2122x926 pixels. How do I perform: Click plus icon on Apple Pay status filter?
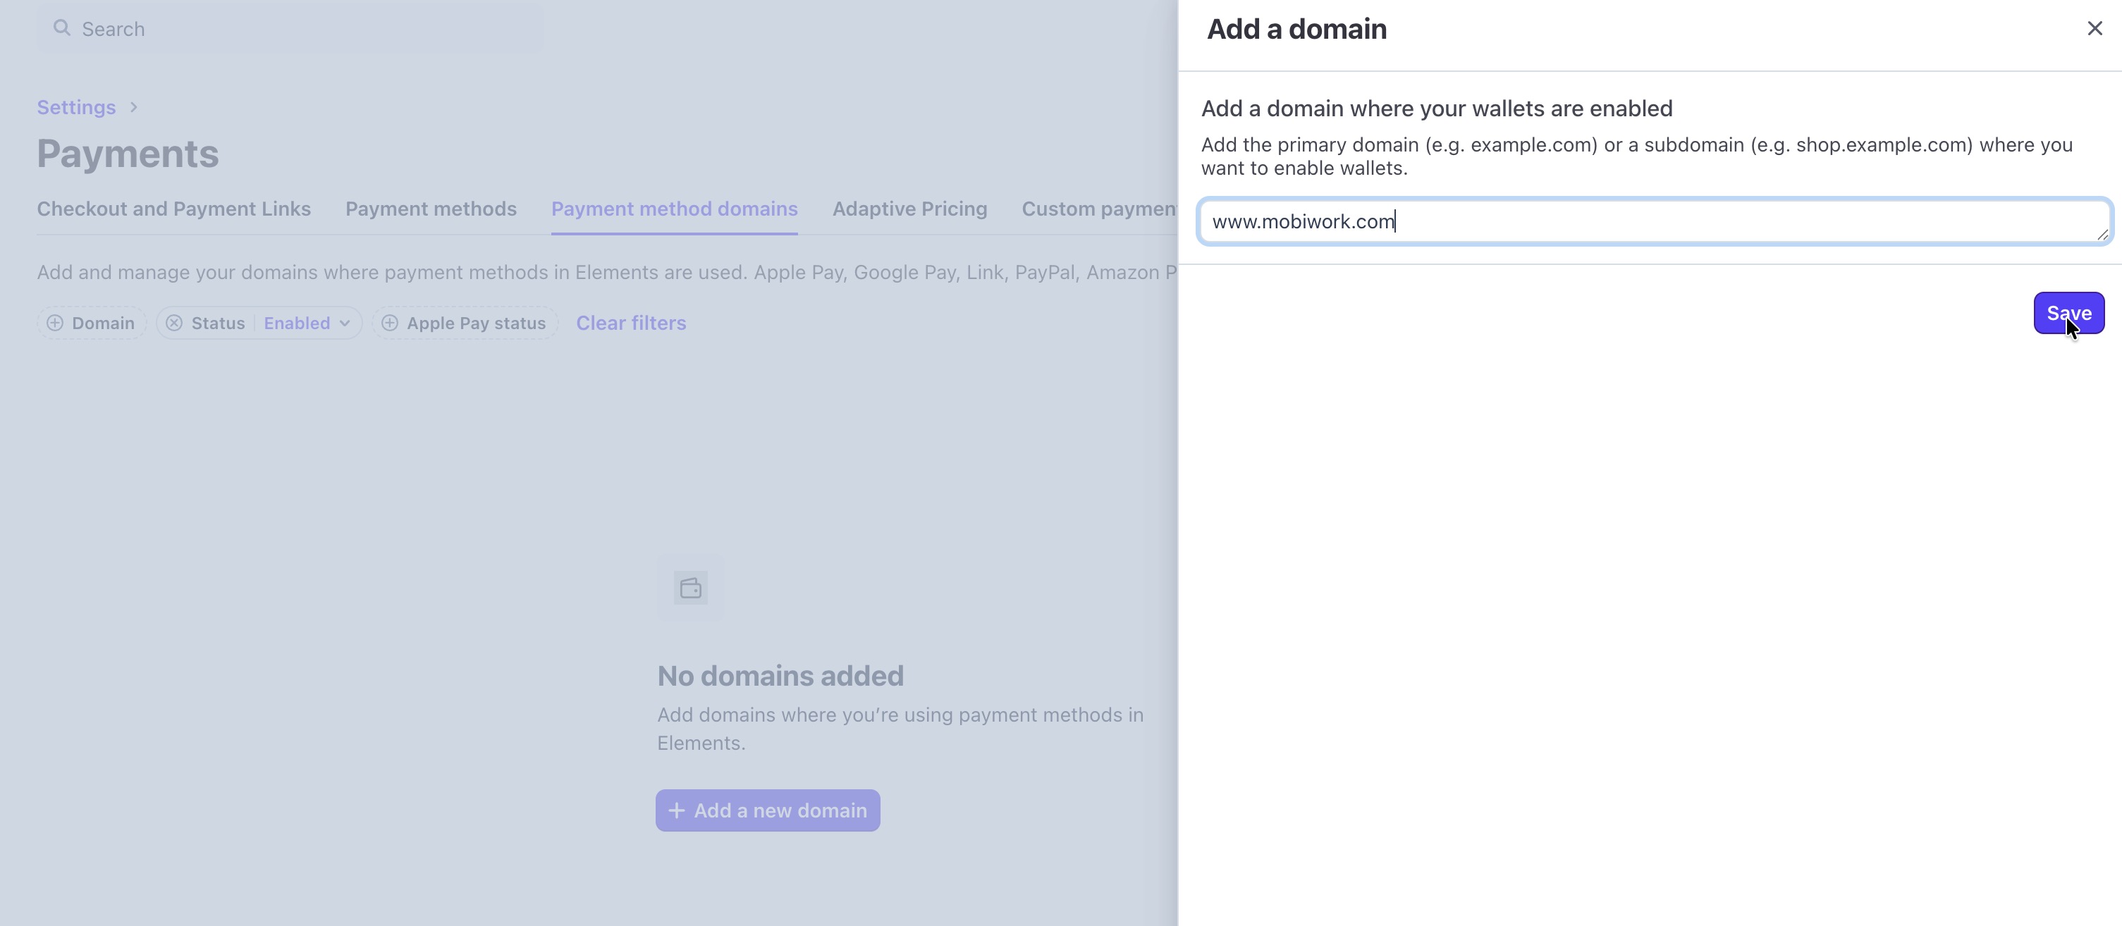click(x=390, y=323)
